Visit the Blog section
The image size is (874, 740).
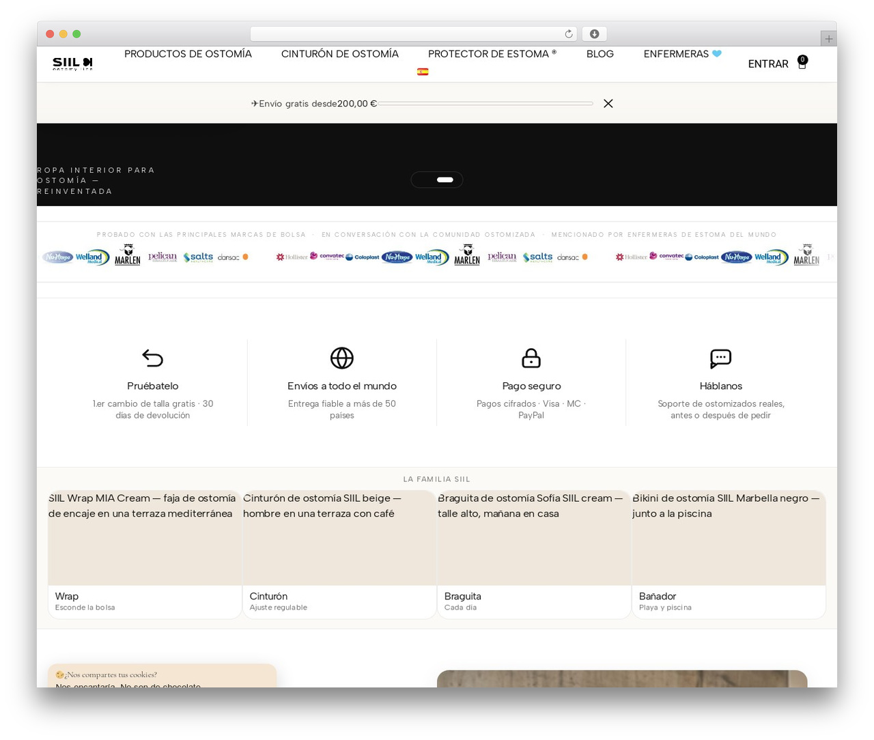[600, 54]
